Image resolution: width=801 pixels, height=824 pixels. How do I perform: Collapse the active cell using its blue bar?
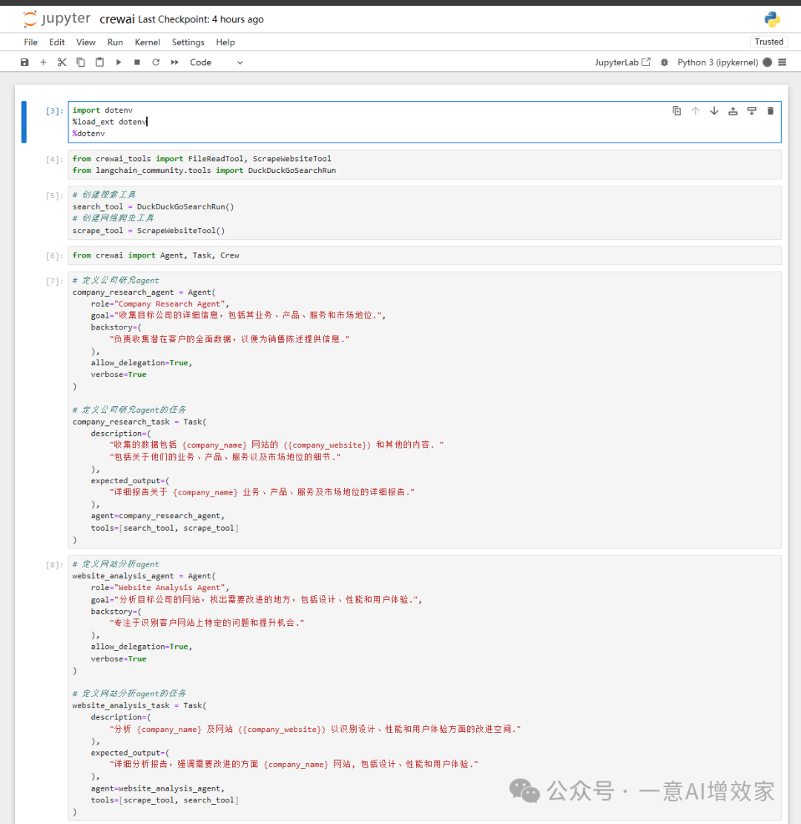[x=24, y=122]
